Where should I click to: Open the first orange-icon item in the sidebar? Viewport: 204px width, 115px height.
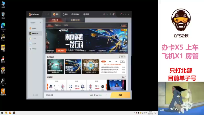click(x=35, y=28)
